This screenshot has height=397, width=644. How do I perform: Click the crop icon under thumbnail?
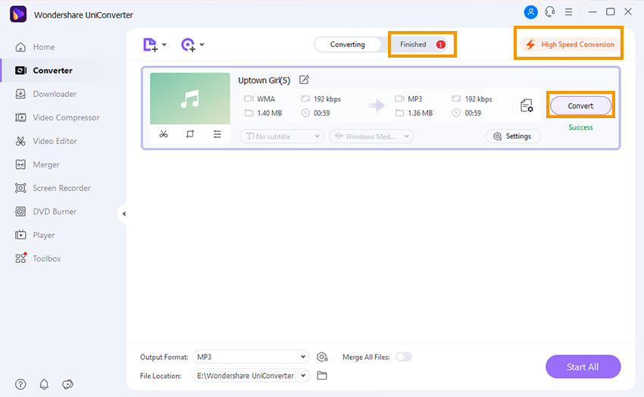(x=189, y=134)
